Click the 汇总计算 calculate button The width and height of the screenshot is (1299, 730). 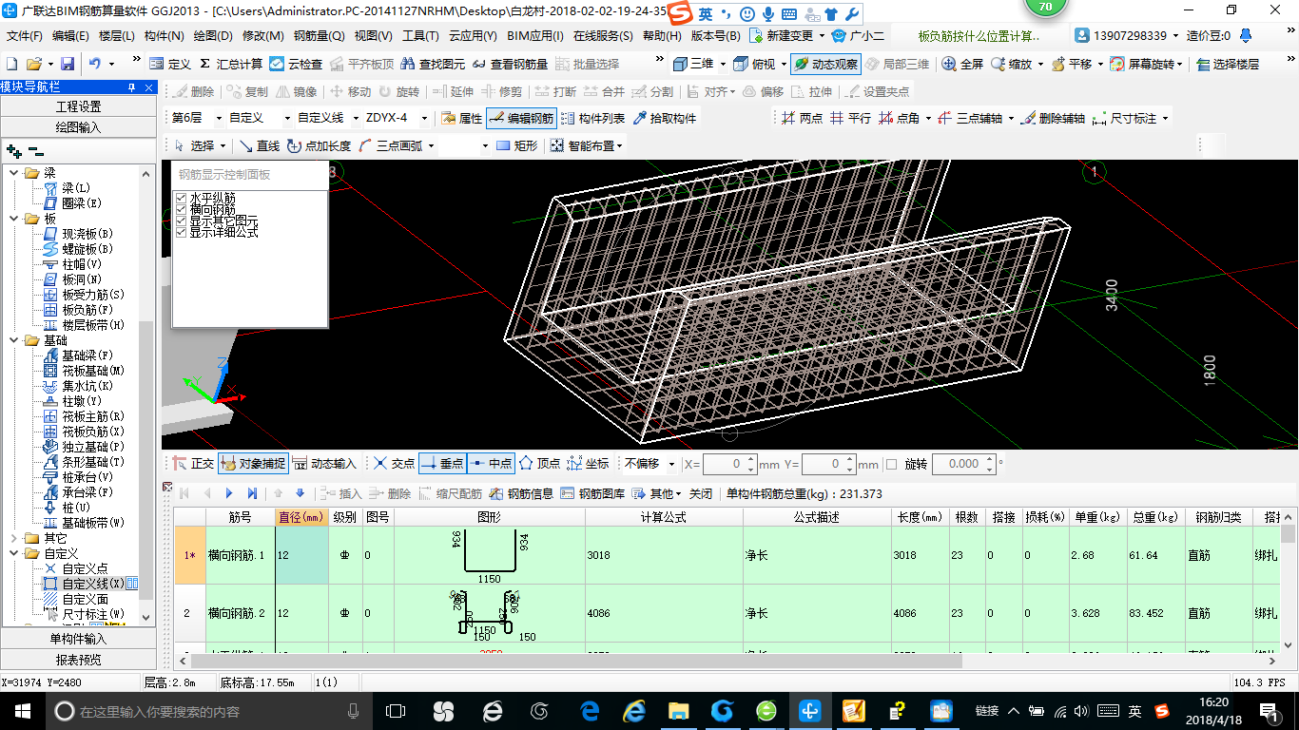point(231,64)
